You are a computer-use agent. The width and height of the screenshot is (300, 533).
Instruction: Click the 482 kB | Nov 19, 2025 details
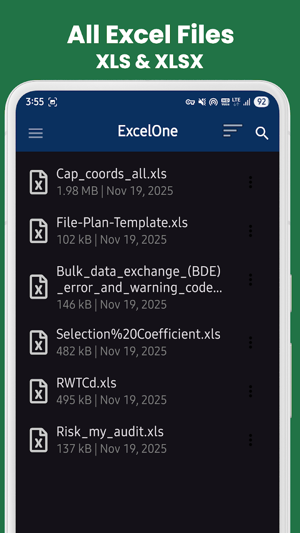[112, 351]
